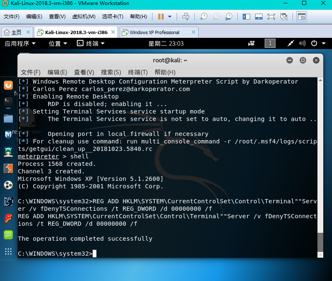Open terminal 搜索(S) menu
Viewport: 332px width, 281px height.
(x=111, y=72)
